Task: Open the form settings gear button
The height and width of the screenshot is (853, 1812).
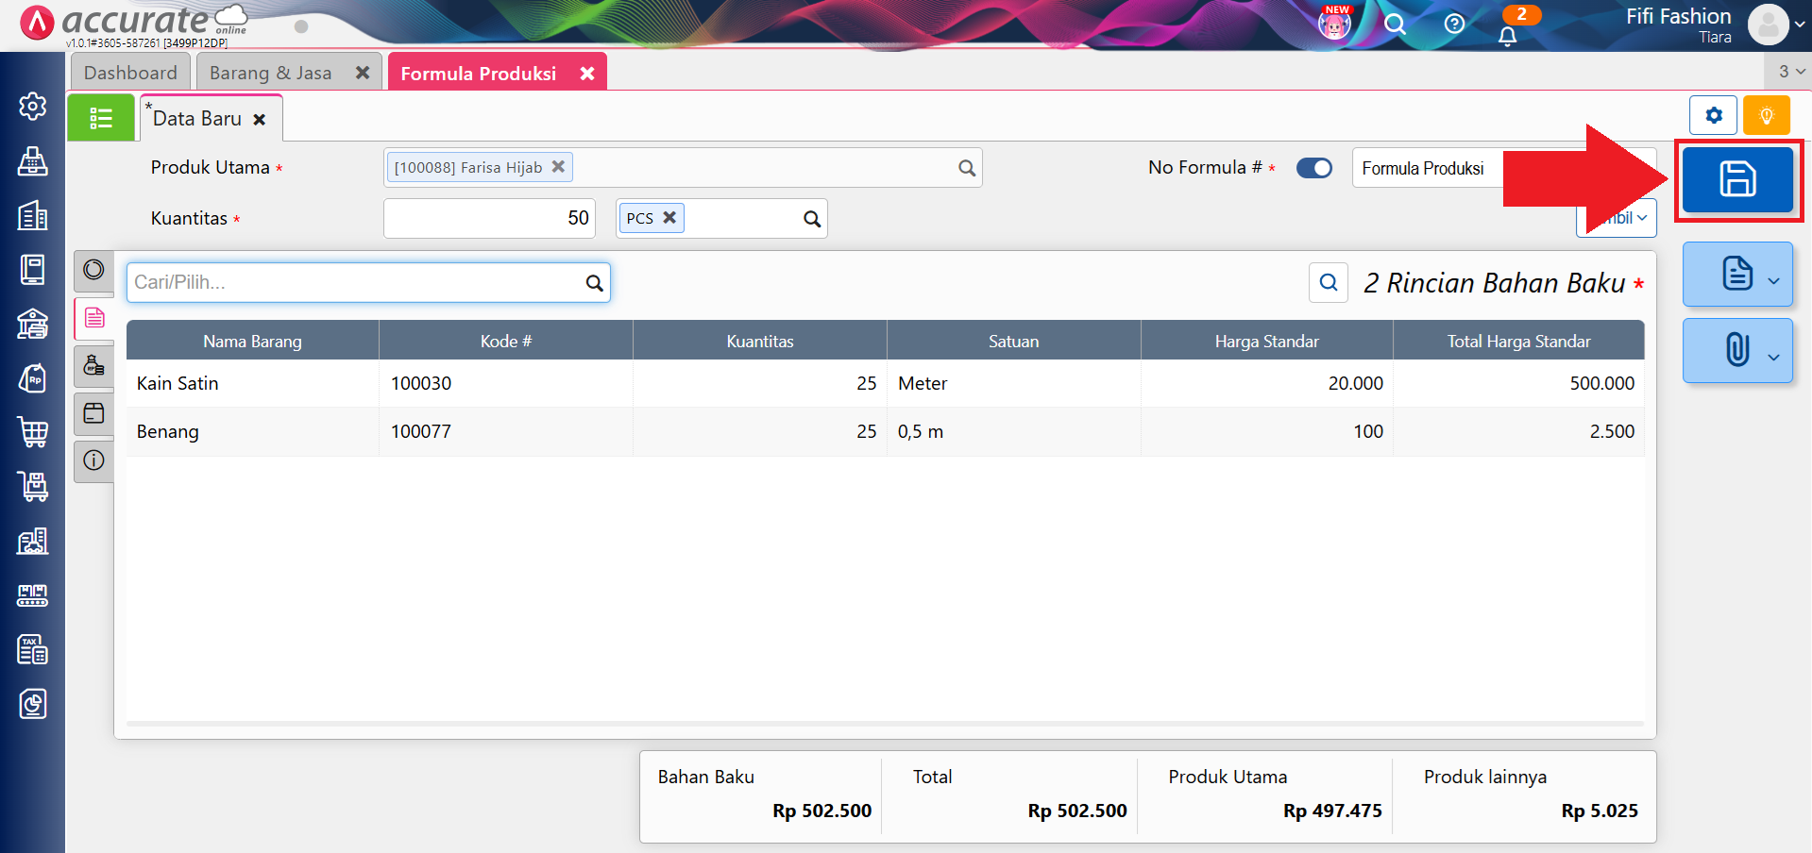Action: pyautogui.click(x=1713, y=116)
